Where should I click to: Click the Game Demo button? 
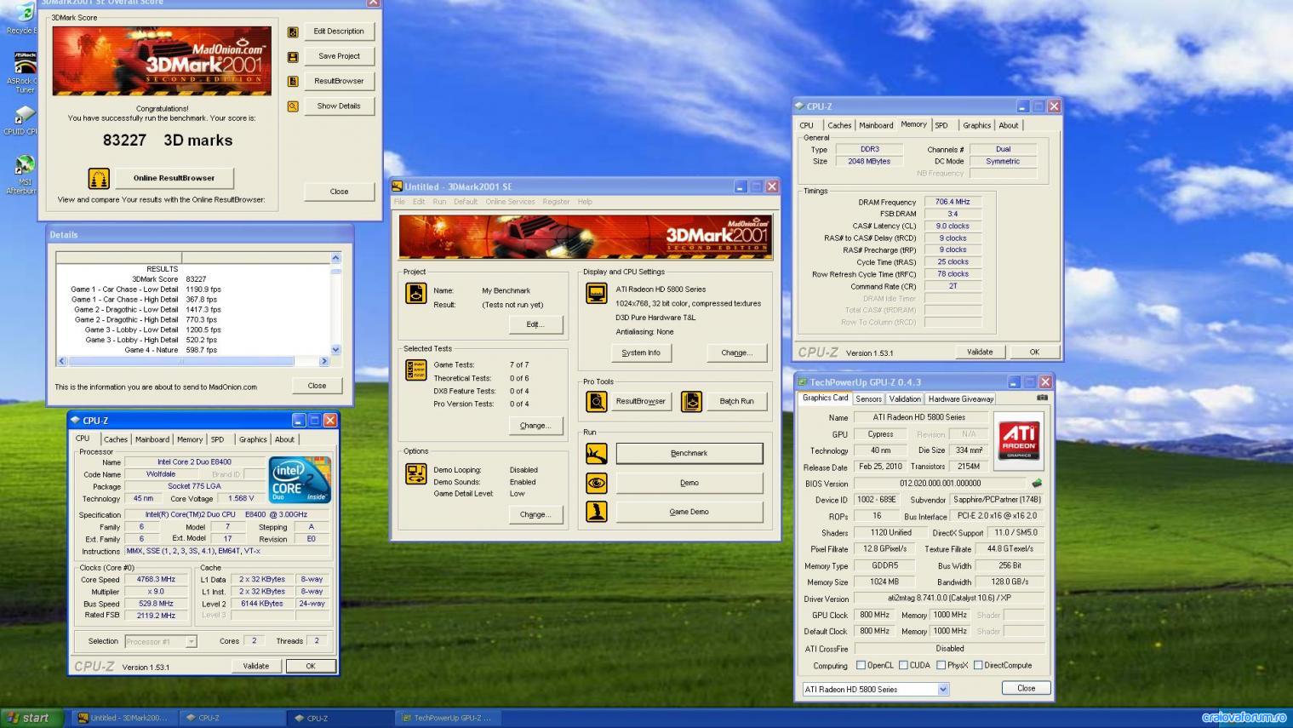(689, 512)
